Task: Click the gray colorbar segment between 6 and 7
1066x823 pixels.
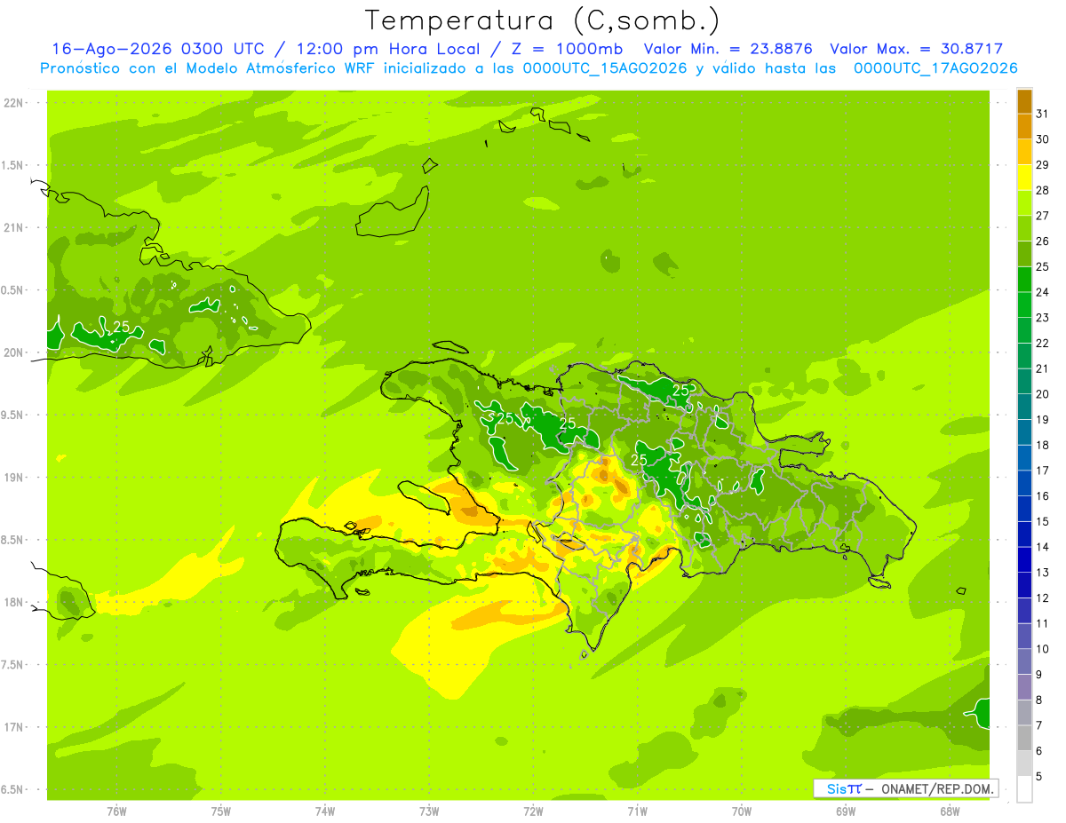Action: pos(1024,738)
